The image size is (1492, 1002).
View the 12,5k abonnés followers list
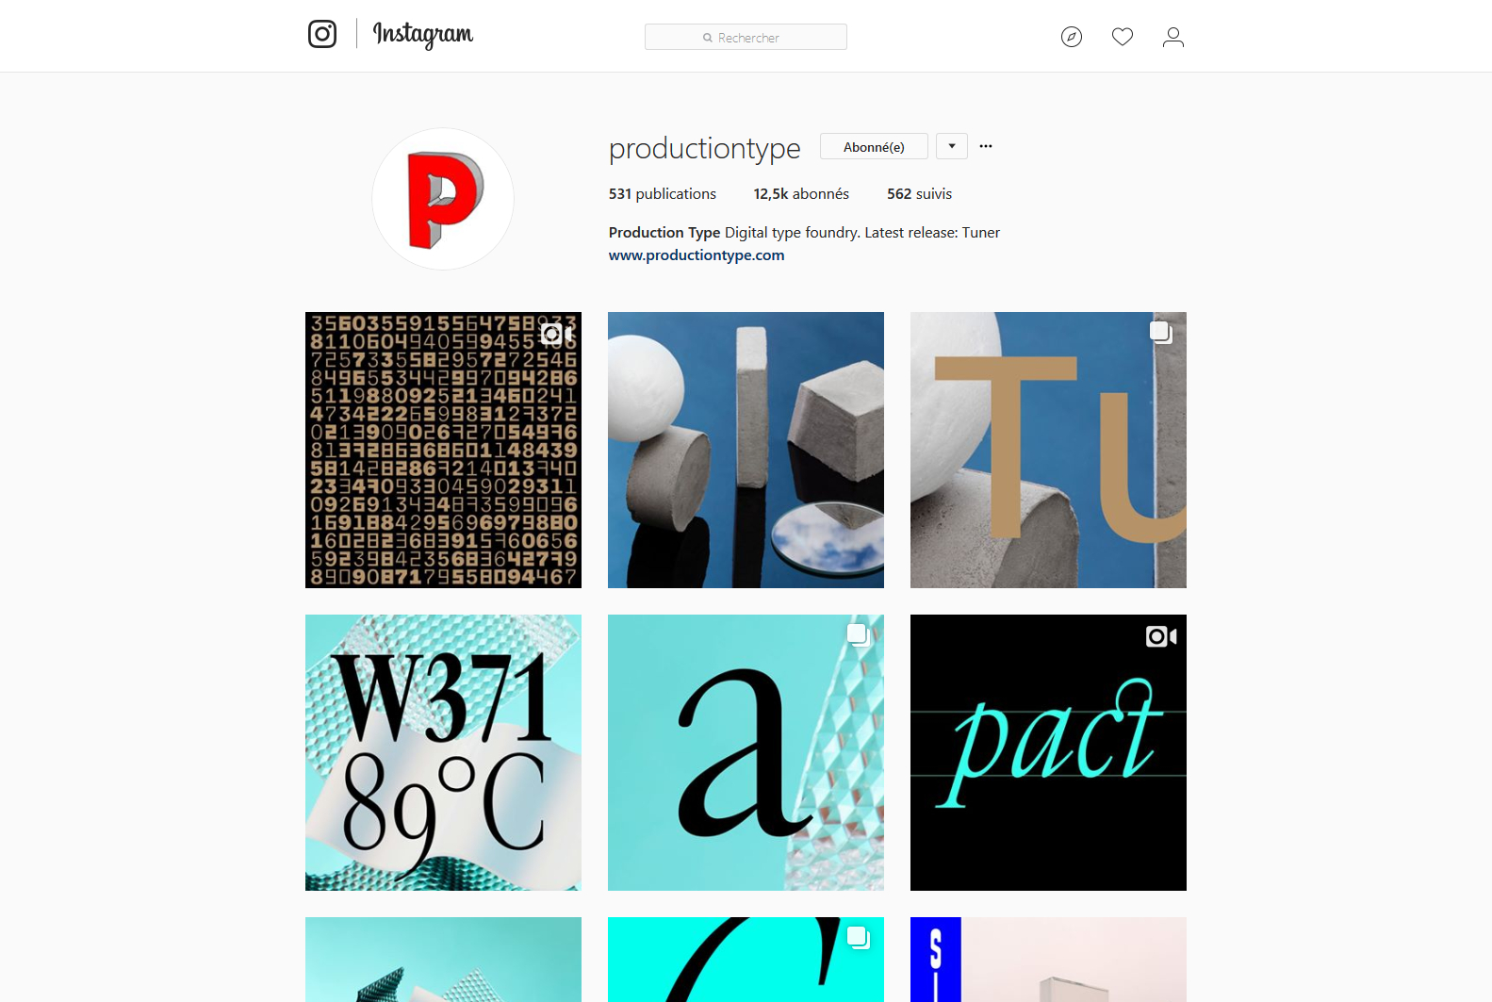(801, 194)
